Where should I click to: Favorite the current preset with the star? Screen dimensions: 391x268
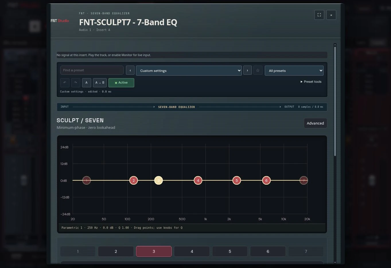(258, 70)
